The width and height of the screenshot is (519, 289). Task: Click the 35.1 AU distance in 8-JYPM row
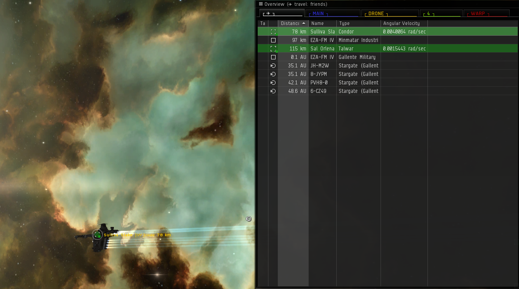point(297,74)
